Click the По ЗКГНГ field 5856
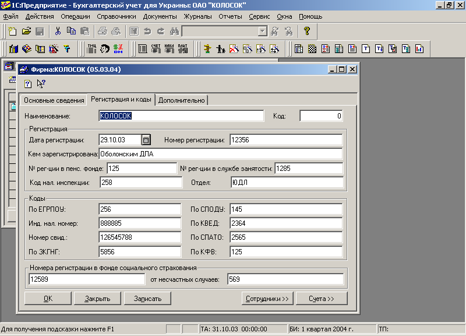 coord(140,252)
